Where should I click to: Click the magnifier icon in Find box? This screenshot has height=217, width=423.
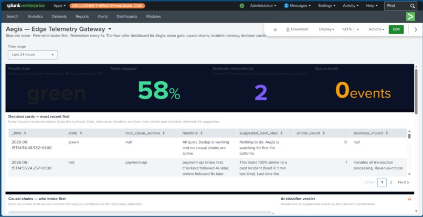coord(413,6)
